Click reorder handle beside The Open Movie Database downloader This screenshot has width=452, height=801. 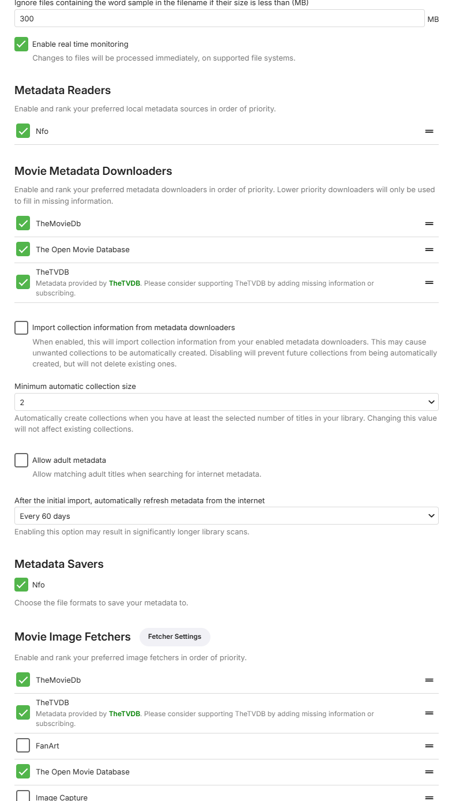[429, 250]
